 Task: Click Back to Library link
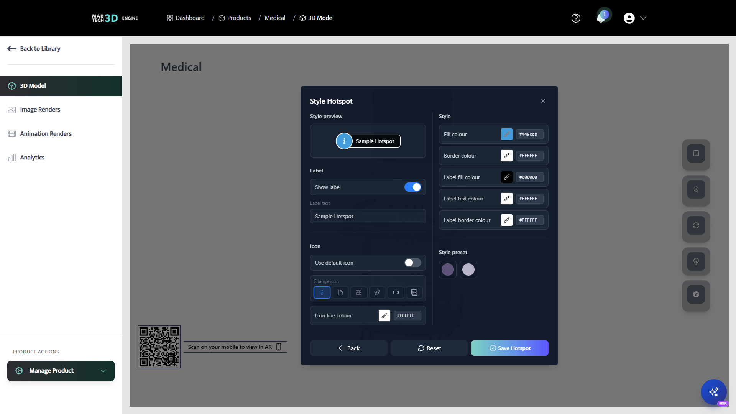pyautogui.click(x=34, y=49)
